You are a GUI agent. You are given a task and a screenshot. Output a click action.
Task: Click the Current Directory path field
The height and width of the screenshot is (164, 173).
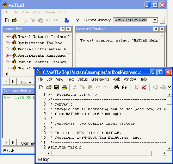(133, 20)
